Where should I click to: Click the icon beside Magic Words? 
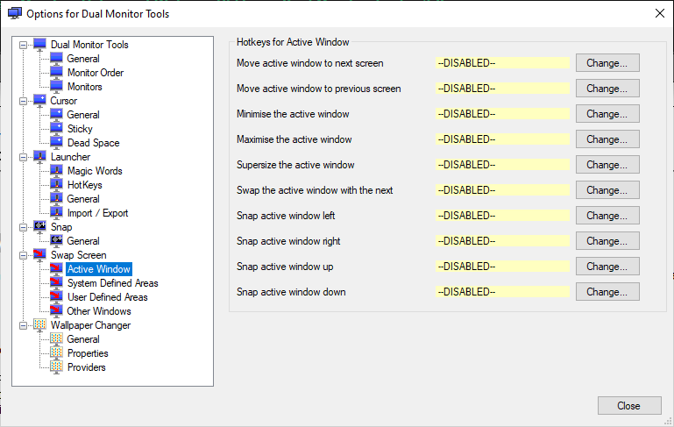pyautogui.click(x=56, y=171)
